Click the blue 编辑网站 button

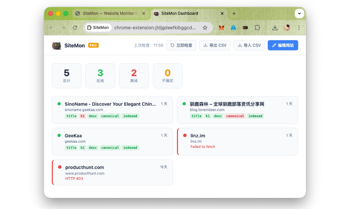point(283,45)
